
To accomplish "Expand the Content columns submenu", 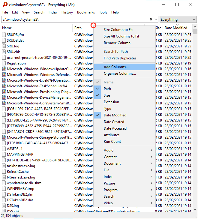I will tap(124, 157).
